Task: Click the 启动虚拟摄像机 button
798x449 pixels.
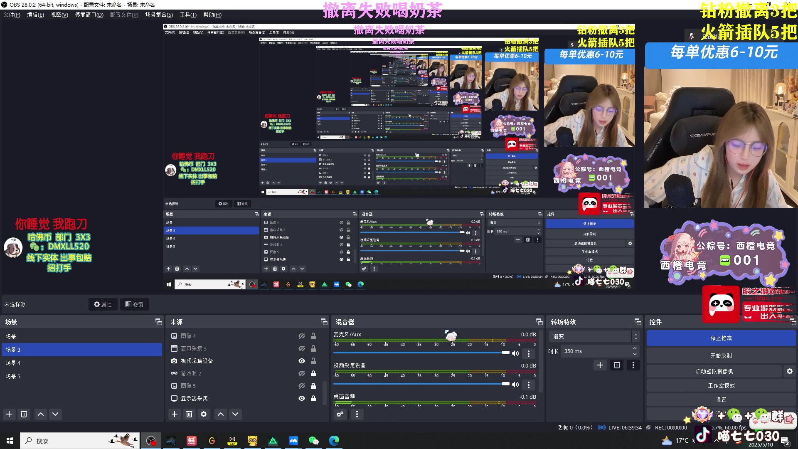Action: (714, 371)
